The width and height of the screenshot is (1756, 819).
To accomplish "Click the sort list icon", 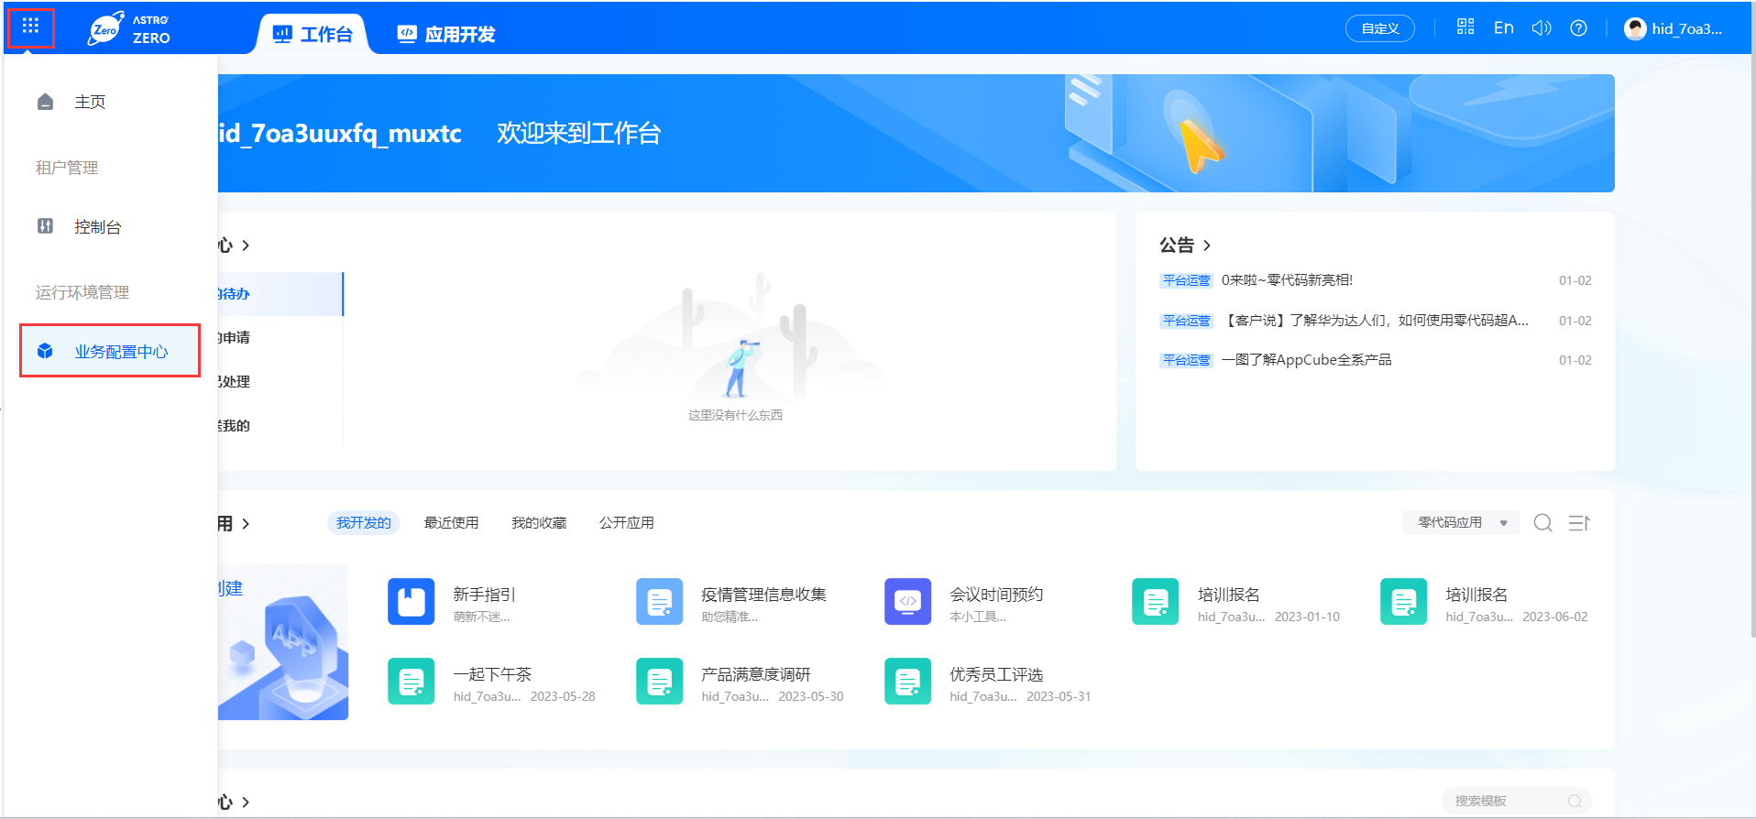I will 1579,522.
